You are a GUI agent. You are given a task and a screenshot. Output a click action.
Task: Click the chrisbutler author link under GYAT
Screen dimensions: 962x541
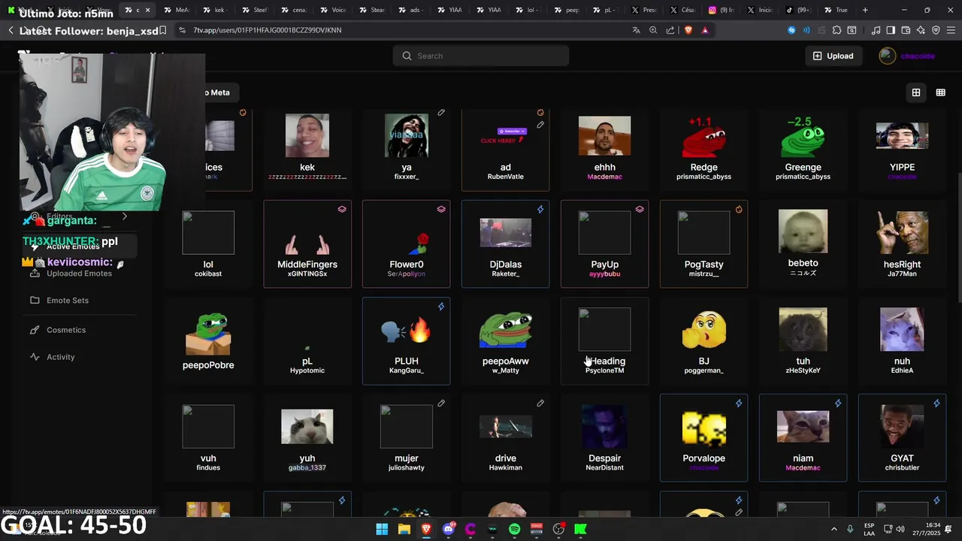(x=902, y=467)
